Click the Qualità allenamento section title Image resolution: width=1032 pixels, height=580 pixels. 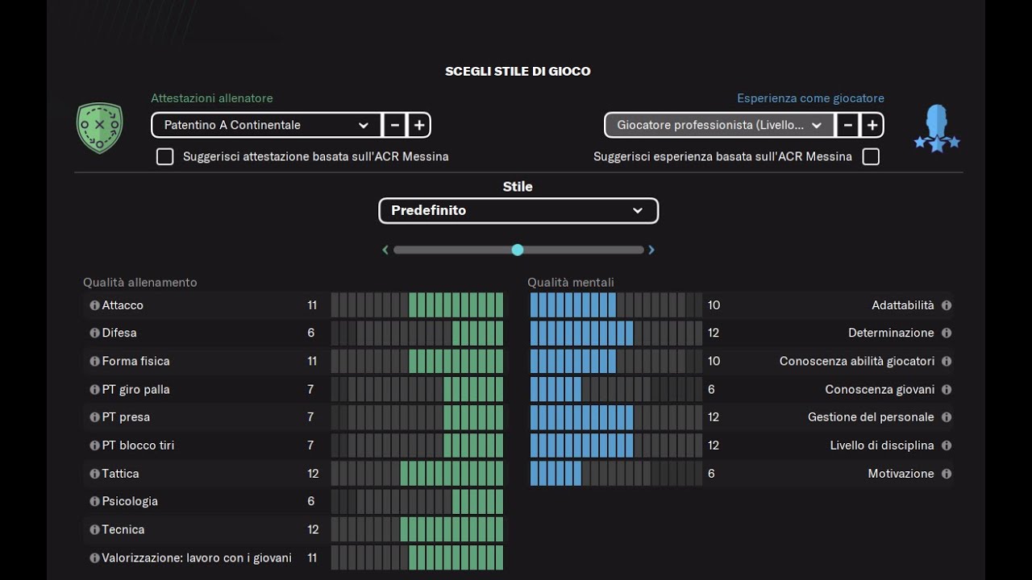(x=140, y=282)
